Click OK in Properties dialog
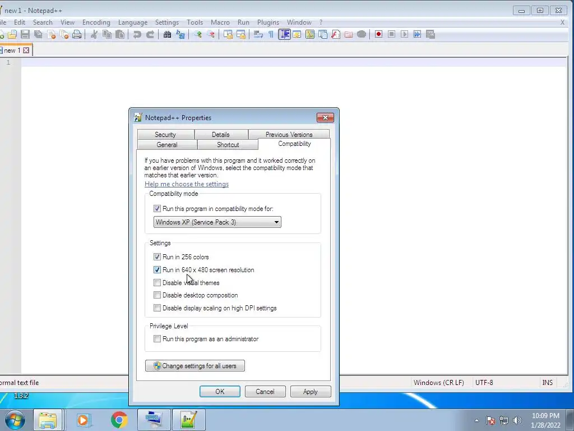 click(220, 391)
